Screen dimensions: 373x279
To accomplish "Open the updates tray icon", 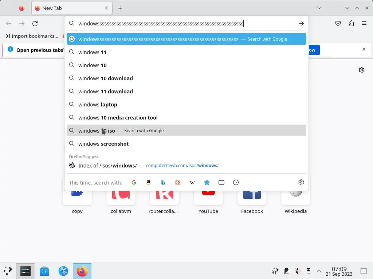I will pyautogui.click(x=275, y=271).
